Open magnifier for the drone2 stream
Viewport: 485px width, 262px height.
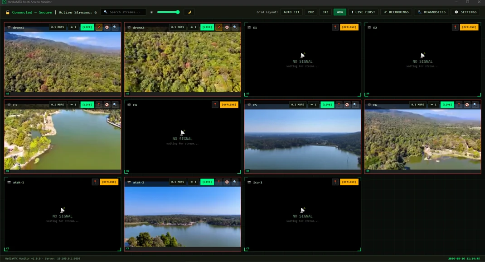pos(235,27)
